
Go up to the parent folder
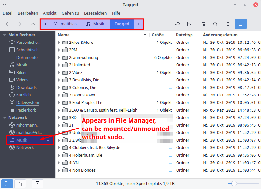(33, 24)
